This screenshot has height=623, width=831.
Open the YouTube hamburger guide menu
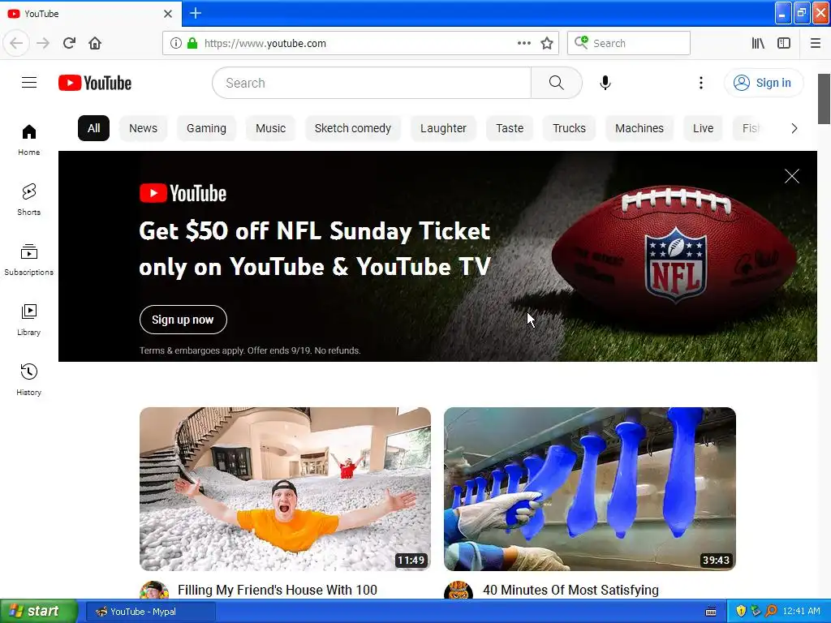coord(29,83)
